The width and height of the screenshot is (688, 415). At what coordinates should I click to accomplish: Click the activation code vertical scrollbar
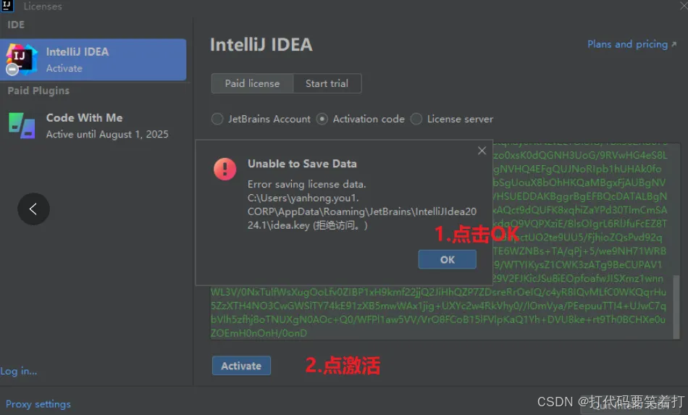676,307
